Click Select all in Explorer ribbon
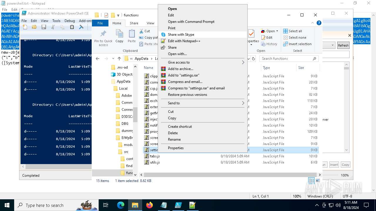This screenshot has height=211, width=376. (x=293, y=31)
